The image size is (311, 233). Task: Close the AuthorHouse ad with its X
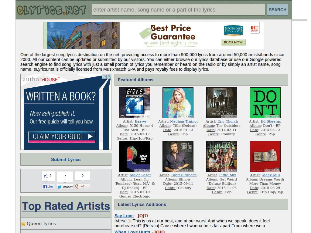pos(109,76)
